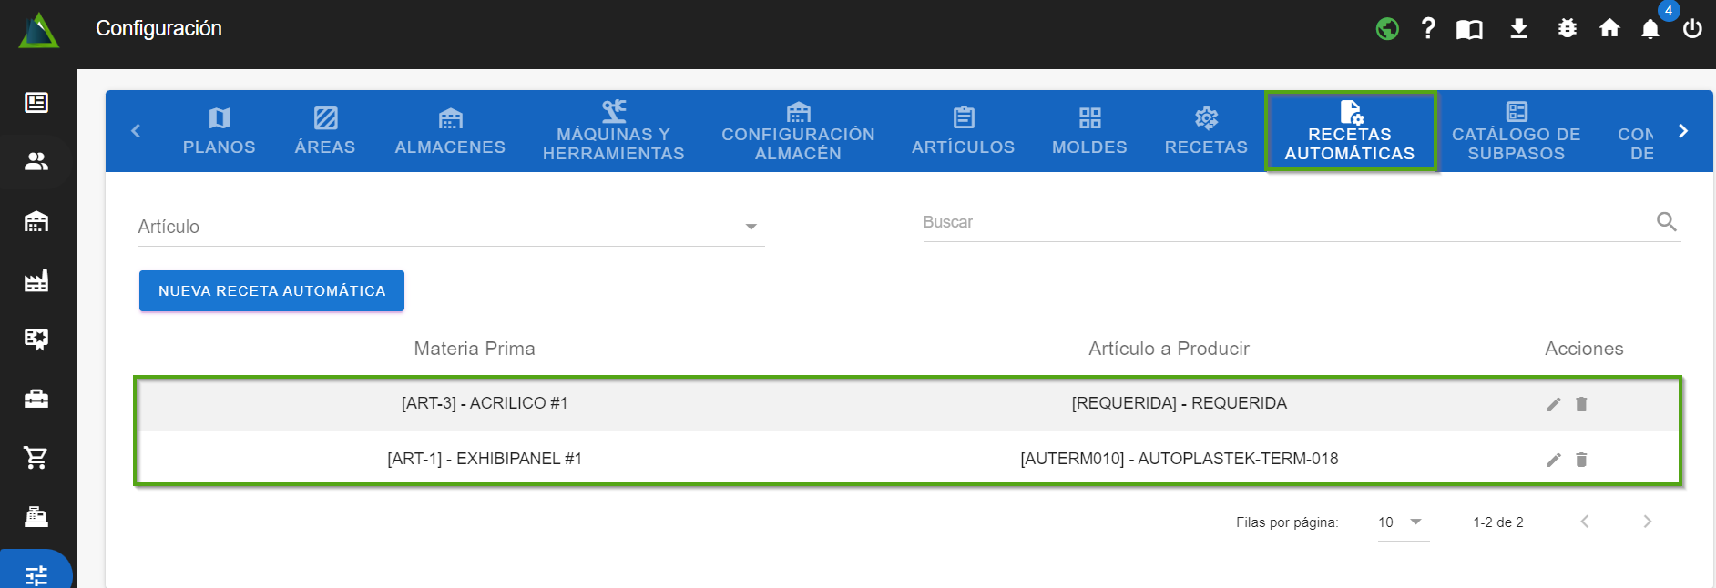Edit the ACRILICO #1 recipe row
The image size is (1716, 588).
(x=1554, y=404)
